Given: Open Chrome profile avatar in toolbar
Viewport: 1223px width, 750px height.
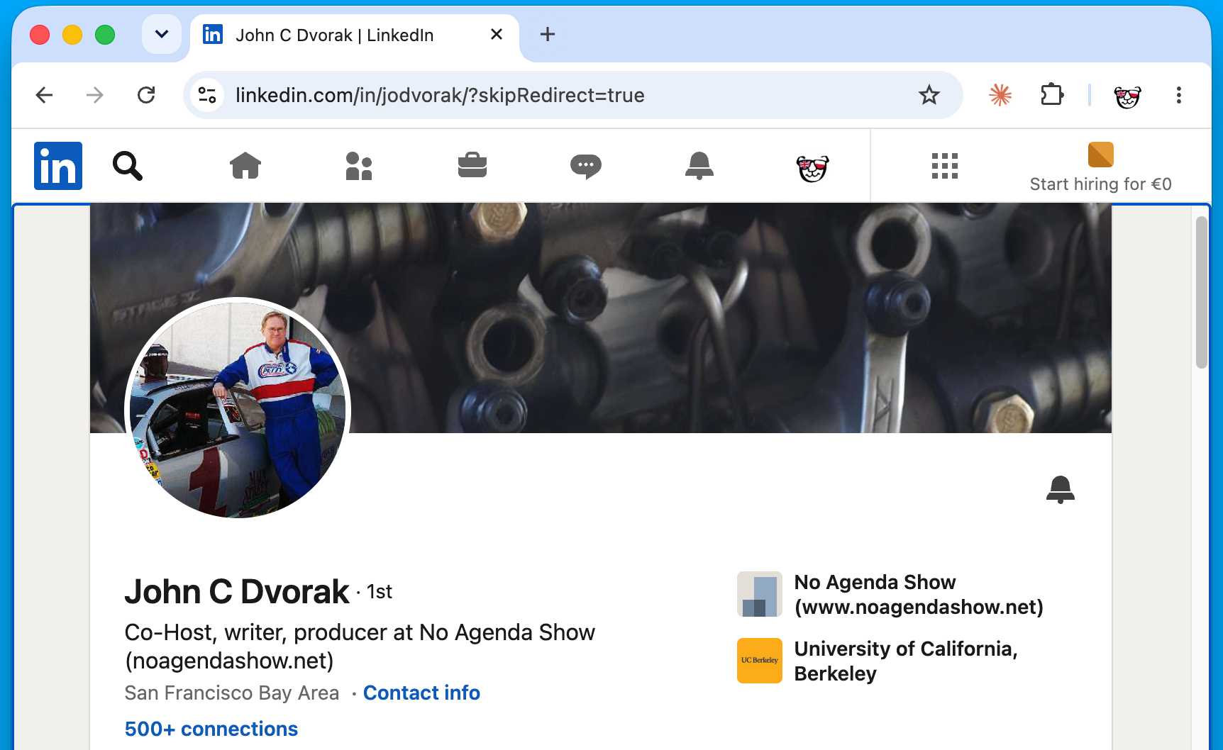Looking at the screenshot, I should point(1127,96).
